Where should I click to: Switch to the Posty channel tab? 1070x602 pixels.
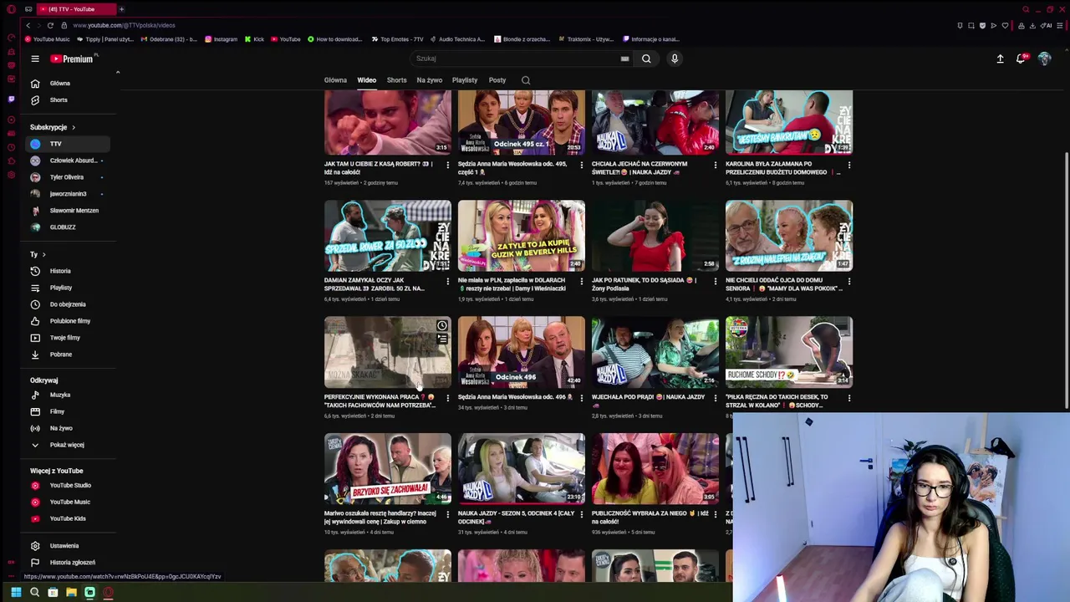coord(497,80)
